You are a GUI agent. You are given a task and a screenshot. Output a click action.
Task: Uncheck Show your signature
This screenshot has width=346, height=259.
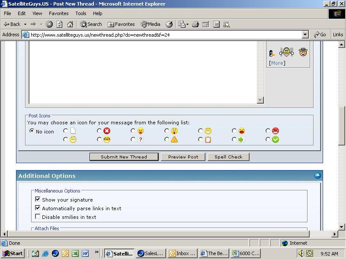(x=38, y=199)
